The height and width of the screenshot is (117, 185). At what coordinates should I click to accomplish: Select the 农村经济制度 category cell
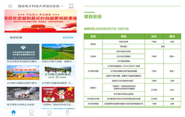point(93,104)
